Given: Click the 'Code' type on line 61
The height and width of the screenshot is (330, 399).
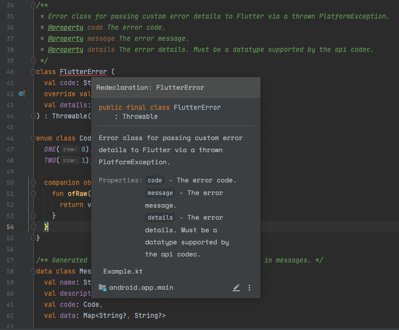Looking at the screenshot, I should pos(91,304).
